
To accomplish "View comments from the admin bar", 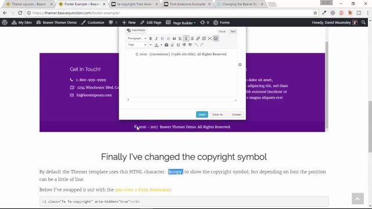I will pos(113,23).
